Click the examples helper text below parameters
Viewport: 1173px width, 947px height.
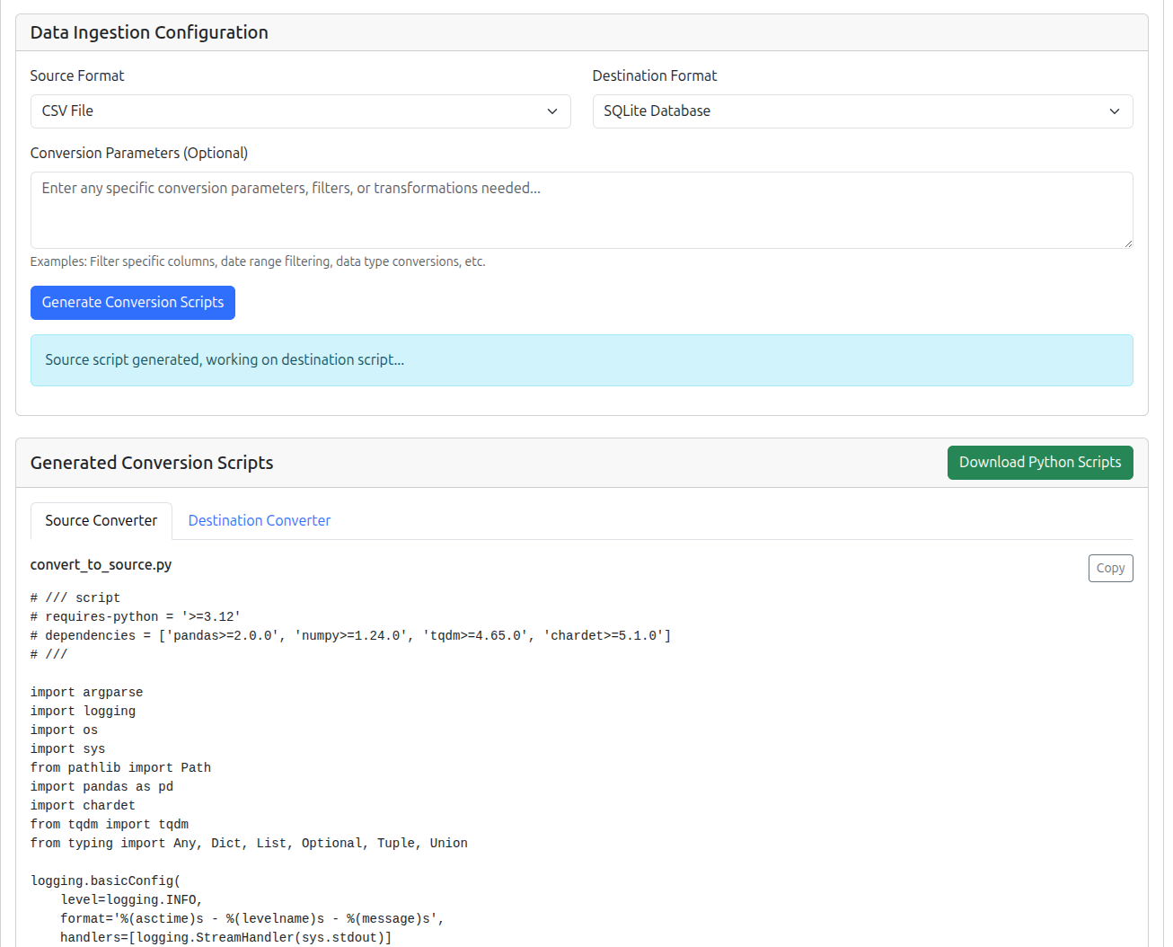258,261
